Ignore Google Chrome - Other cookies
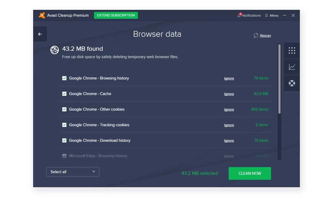This screenshot has height=197, width=333. click(x=229, y=110)
